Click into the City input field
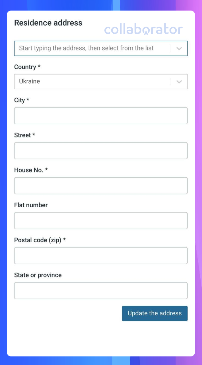The height and width of the screenshot is (365, 202). coord(101,115)
